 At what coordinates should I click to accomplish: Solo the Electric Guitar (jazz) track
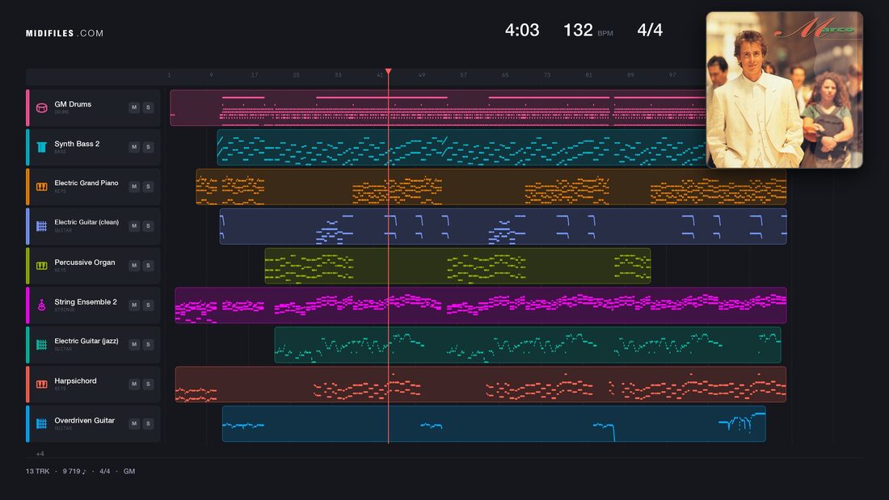point(148,344)
